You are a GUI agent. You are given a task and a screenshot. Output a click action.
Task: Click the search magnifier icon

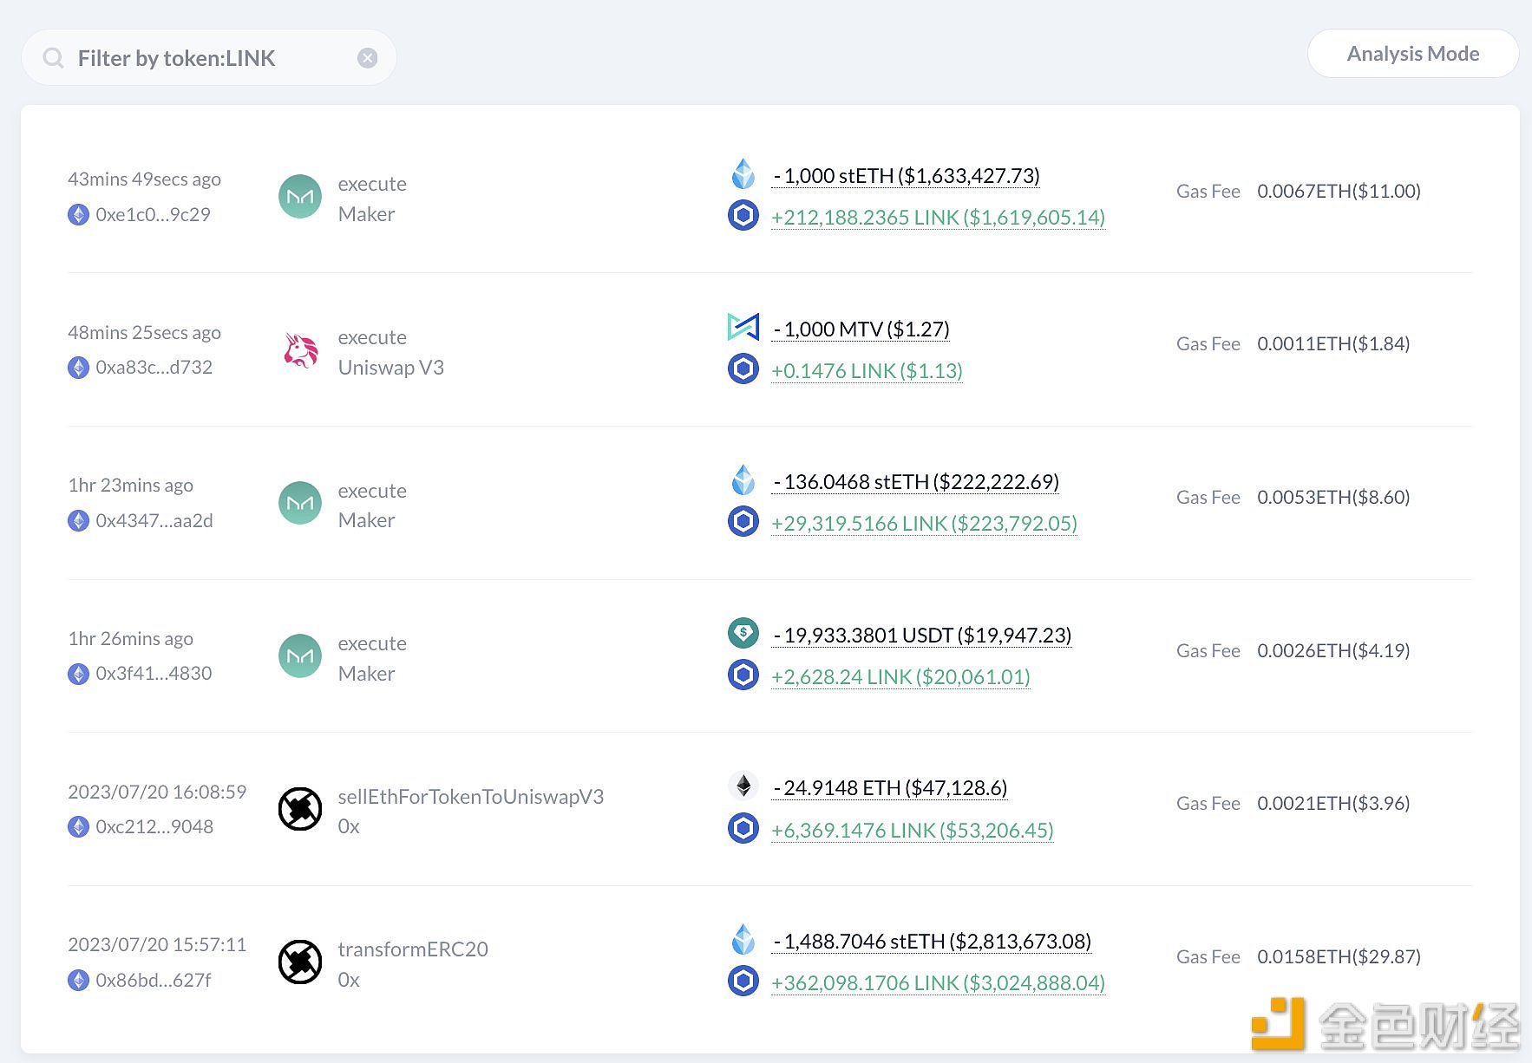click(x=54, y=58)
